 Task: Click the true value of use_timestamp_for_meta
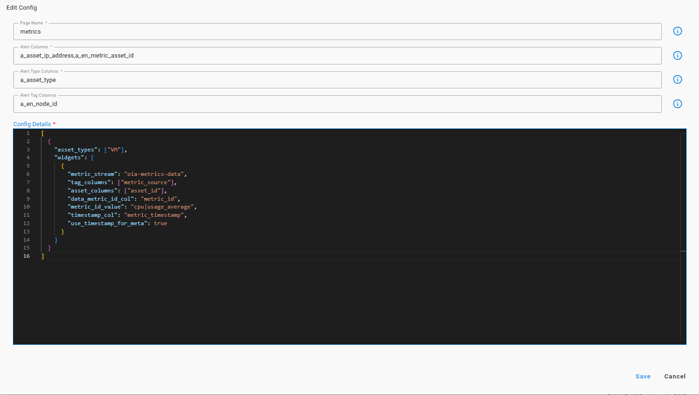pos(160,223)
